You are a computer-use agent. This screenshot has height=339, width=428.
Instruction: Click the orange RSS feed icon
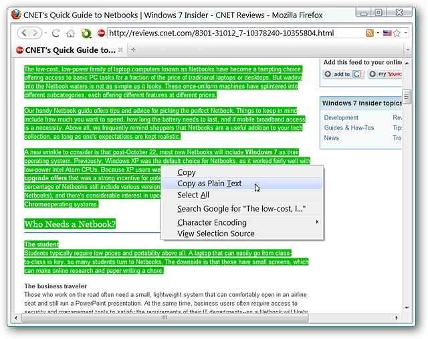click(370, 33)
